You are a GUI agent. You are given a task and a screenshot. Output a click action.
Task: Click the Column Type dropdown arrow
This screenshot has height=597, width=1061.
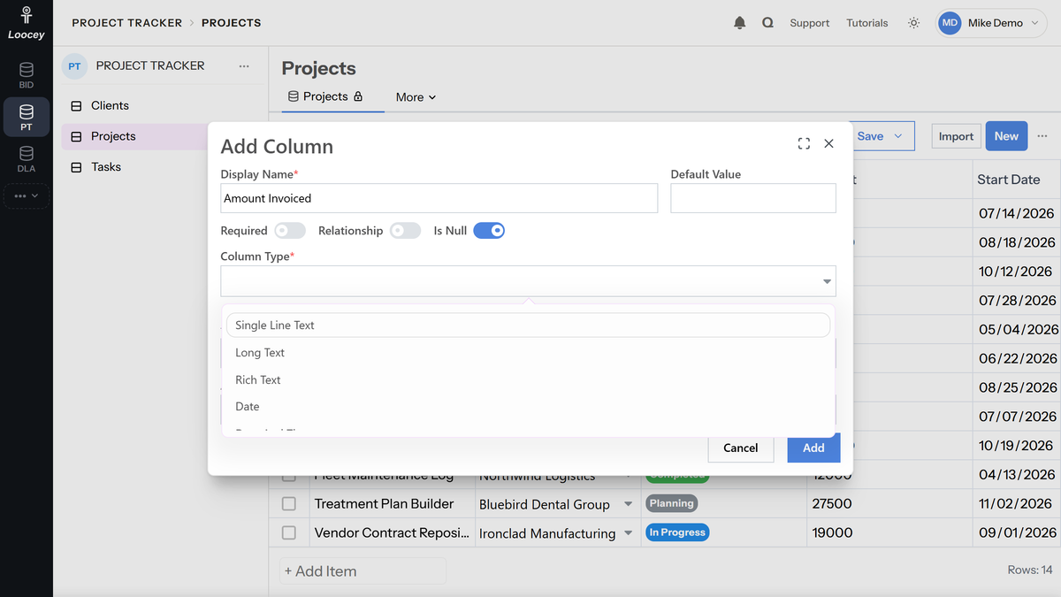click(x=827, y=282)
